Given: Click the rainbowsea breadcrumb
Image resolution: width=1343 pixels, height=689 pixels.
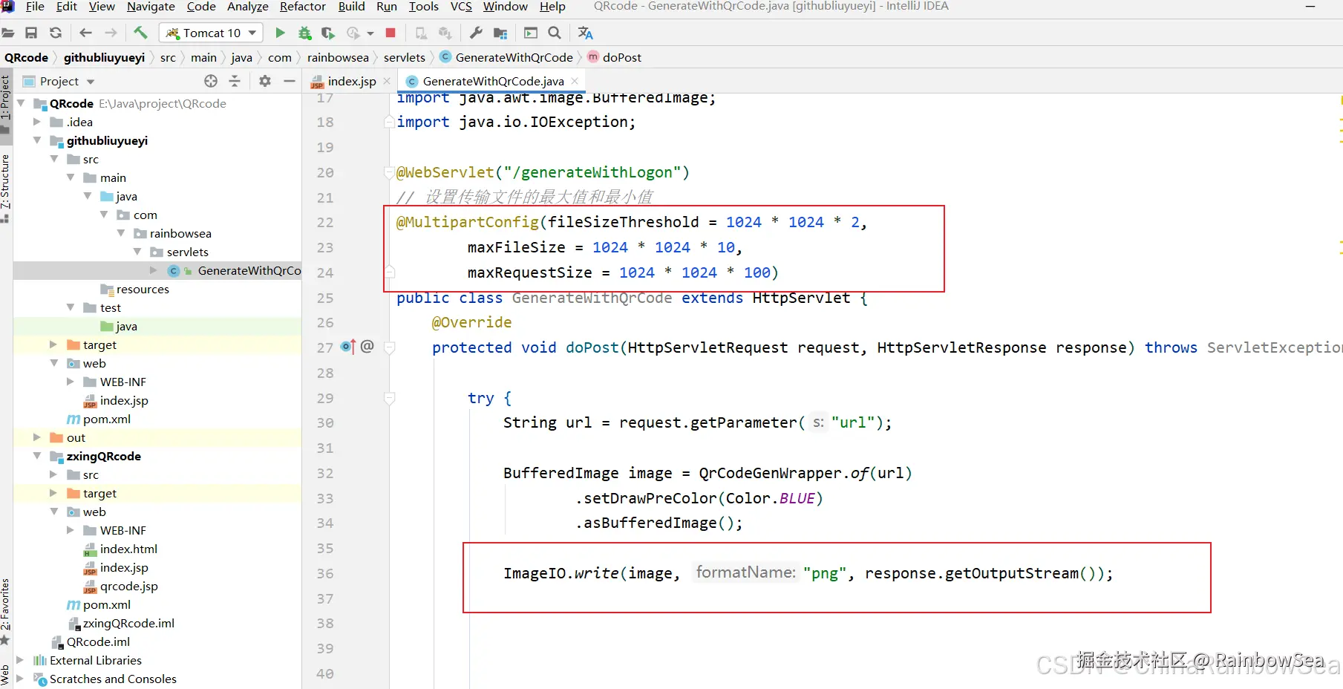Looking at the screenshot, I should tap(338, 57).
